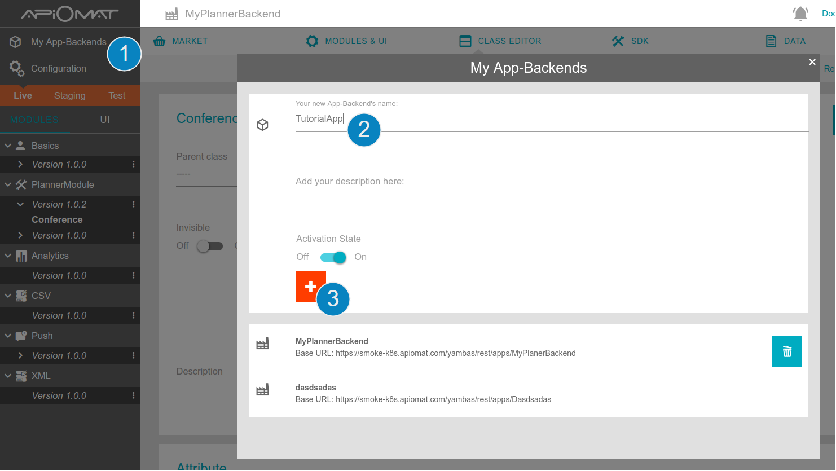836x471 pixels.
Task: Toggle the Activation State switch
Action: [x=333, y=257]
